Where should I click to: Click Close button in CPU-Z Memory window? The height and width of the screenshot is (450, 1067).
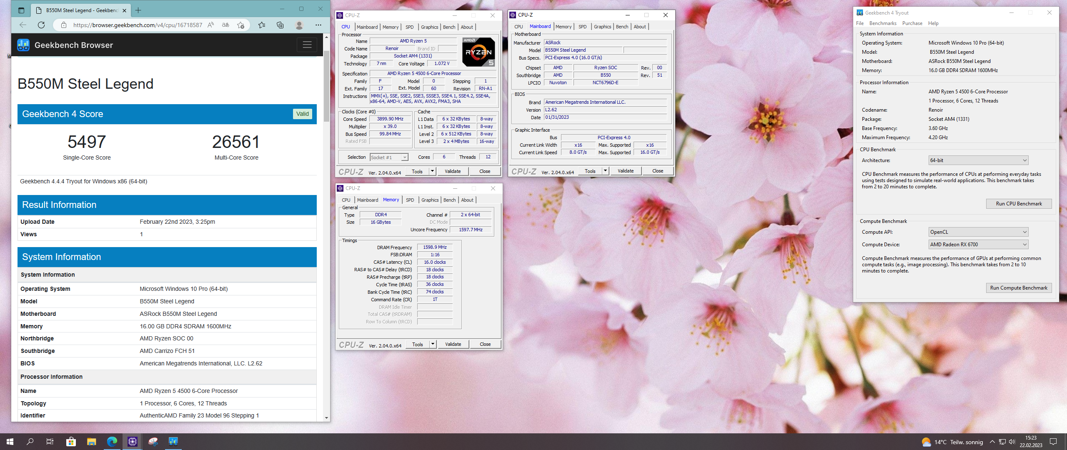point(485,344)
